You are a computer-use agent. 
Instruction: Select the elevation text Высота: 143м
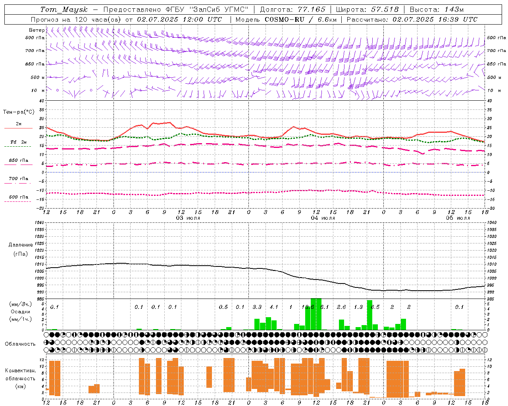pos(437,10)
